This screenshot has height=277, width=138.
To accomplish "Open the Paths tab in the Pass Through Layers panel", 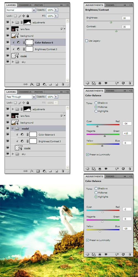I will pyautogui.click(x=39, y=92).
